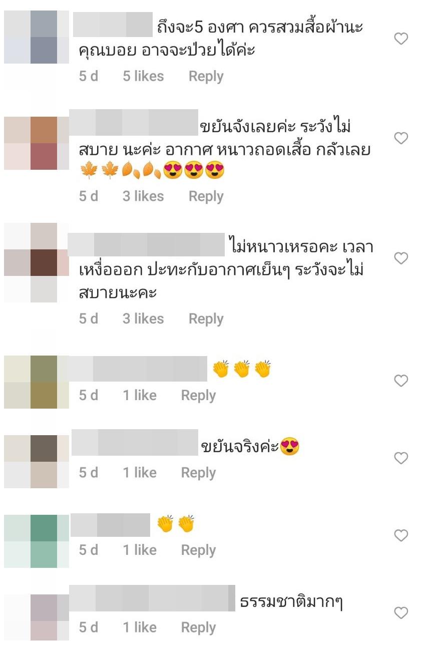Screen dimensions: 435x650
Task: Open the first commenter's profile picture
Action: tap(37, 37)
